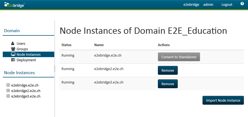Viewport: 248px width, 117px height.
Task: Click the Groups people icon
Action: coord(13,49)
